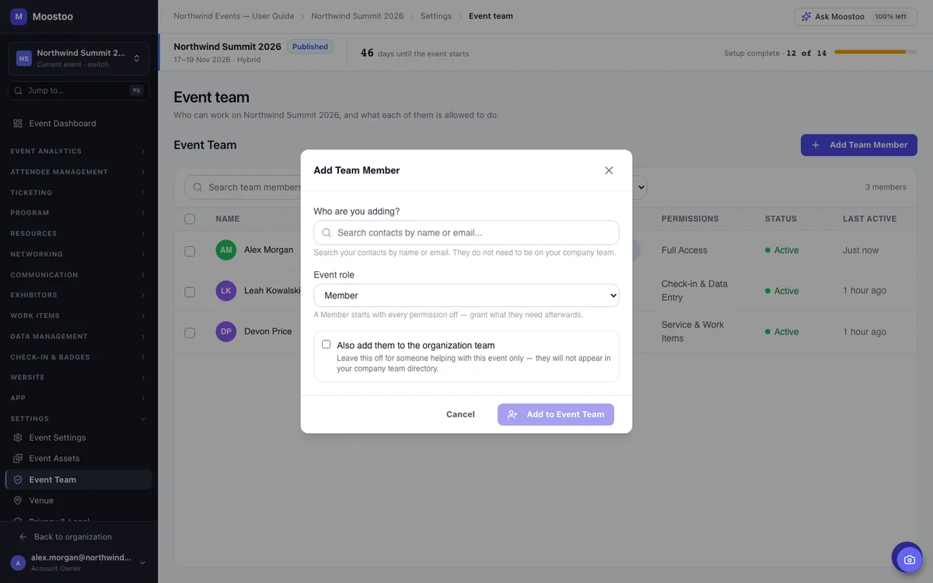Click the Venue pin icon
This screenshot has height=583, width=933.
(x=18, y=501)
